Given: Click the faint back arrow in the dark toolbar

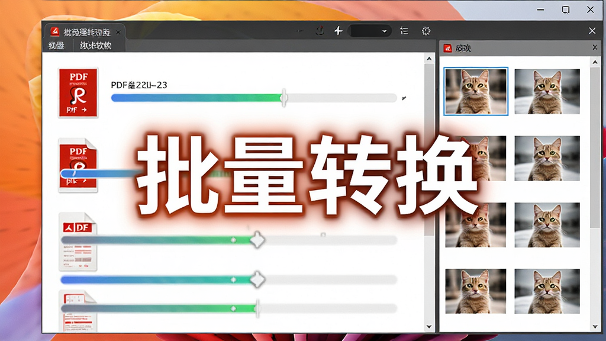Looking at the screenshot, I should [299, 31].
